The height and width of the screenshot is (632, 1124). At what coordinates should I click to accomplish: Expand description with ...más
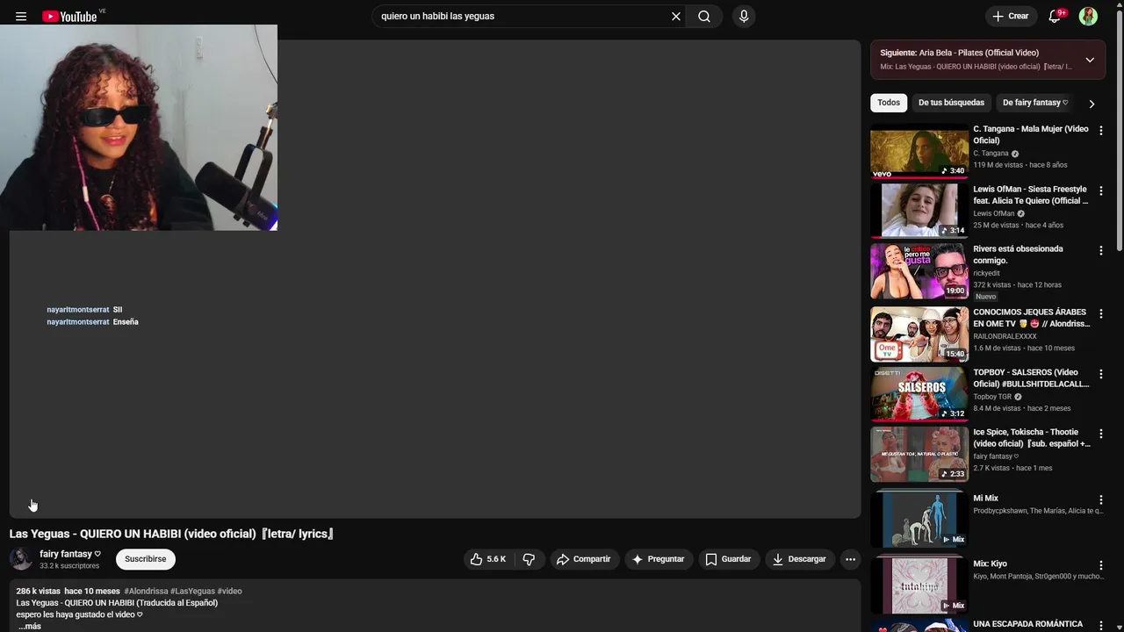[29, 626]
